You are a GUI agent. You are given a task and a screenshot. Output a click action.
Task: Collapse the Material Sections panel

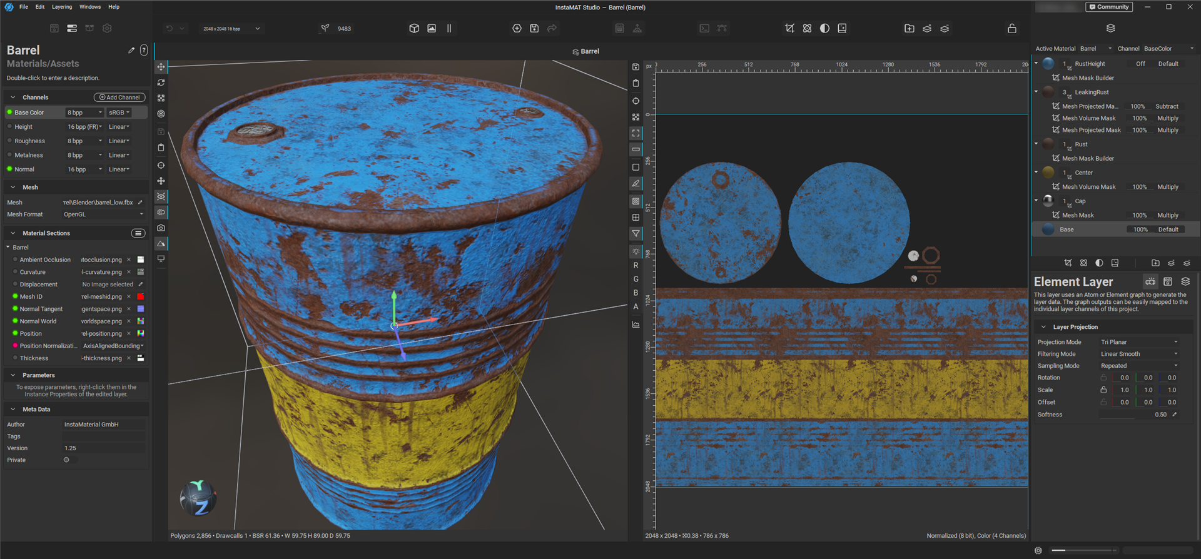(x=13, y=233)
